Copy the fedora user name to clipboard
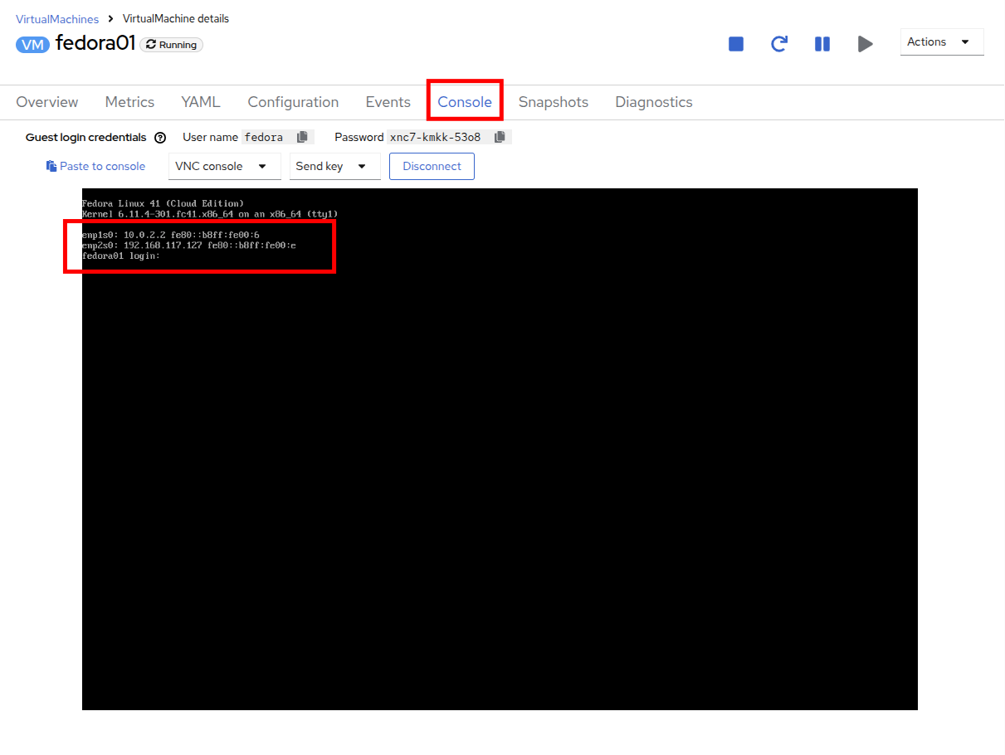The height and width of the screenshot is (755, 1005). 302,137
